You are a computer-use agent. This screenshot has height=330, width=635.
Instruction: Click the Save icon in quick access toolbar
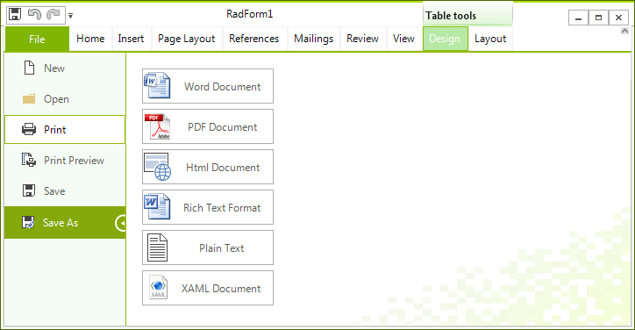(x=15, y=14)
